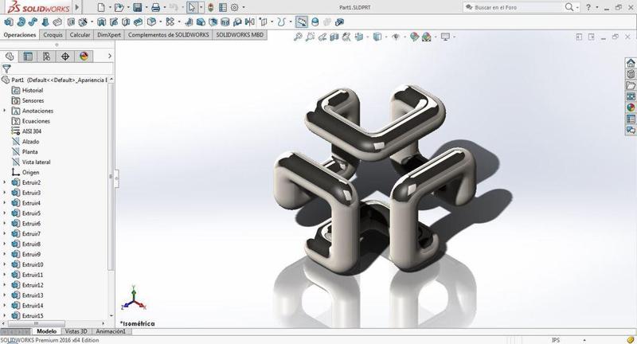The width and height of the screenshot is (637, 344).
Task: Expand the manager panel tabs chevron
Action: (x=109, y=56)
